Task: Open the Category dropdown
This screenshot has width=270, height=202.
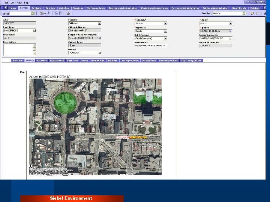Action: [x=166, y=23]
